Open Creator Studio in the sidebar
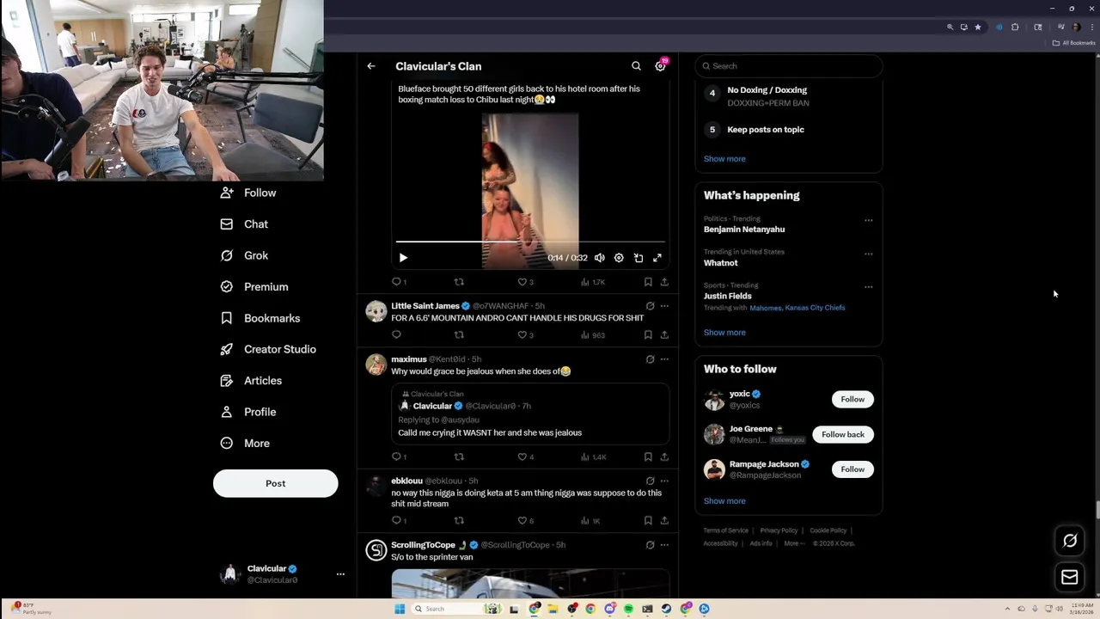The image size is (1100, 619). click(268, 350)
